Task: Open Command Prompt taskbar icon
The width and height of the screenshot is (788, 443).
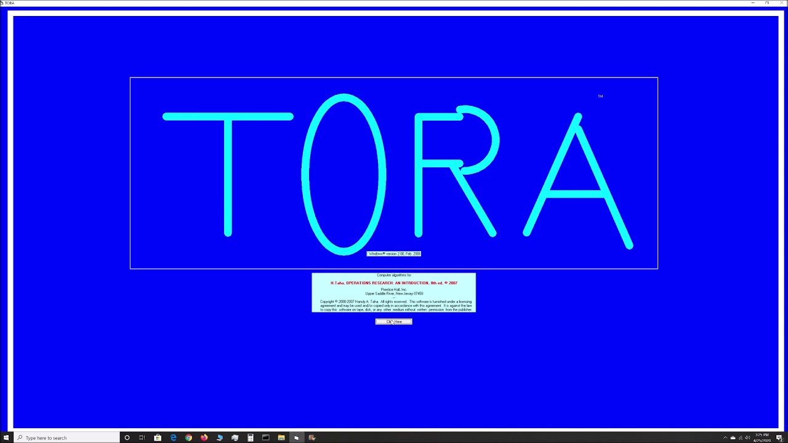Action: click(x=265, y=437)
